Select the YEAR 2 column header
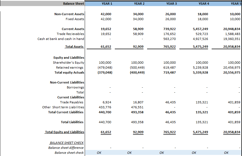This screenshot has width=242, height=156. point(139,4)
